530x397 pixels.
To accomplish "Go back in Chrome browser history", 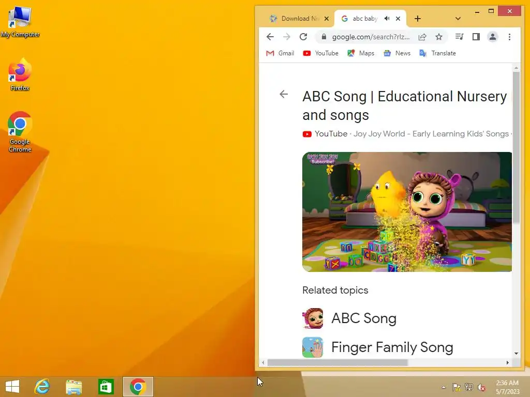I will coord(270,37).
